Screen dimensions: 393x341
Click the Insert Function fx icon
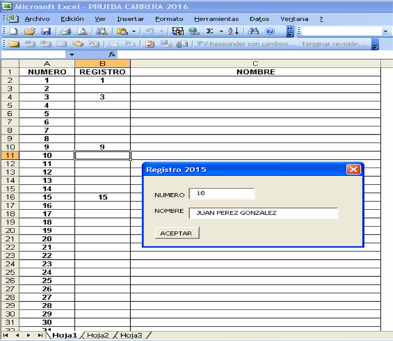coord(112,54)
